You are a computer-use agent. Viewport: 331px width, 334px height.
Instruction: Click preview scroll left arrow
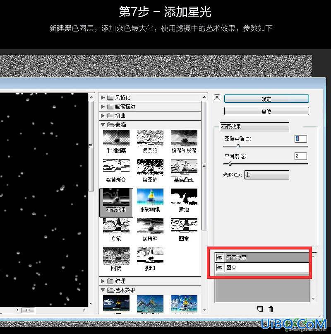[x=18, y=310]
